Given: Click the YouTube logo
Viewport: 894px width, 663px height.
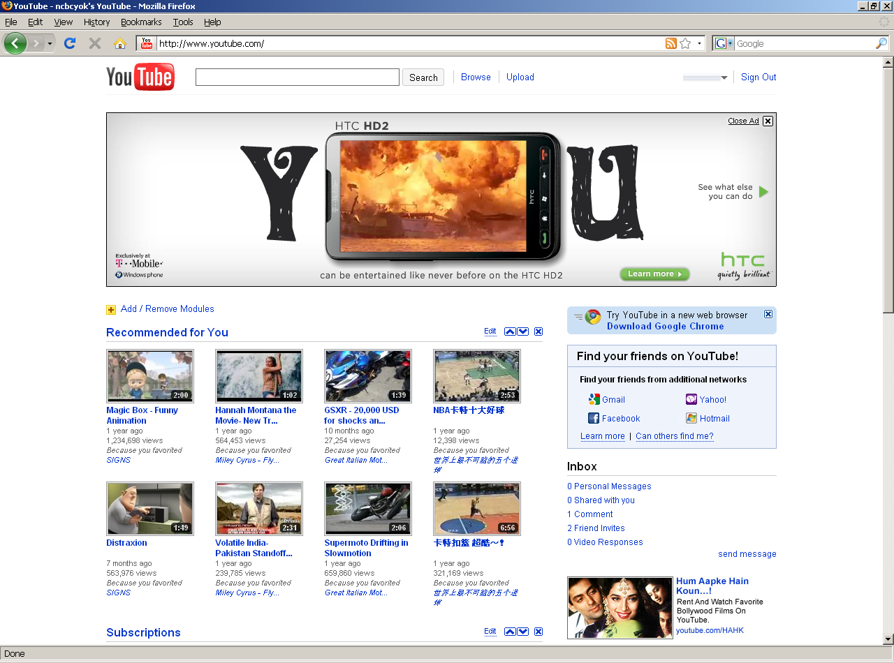Looking at the screenshot, I should click(x=140, y=77).
